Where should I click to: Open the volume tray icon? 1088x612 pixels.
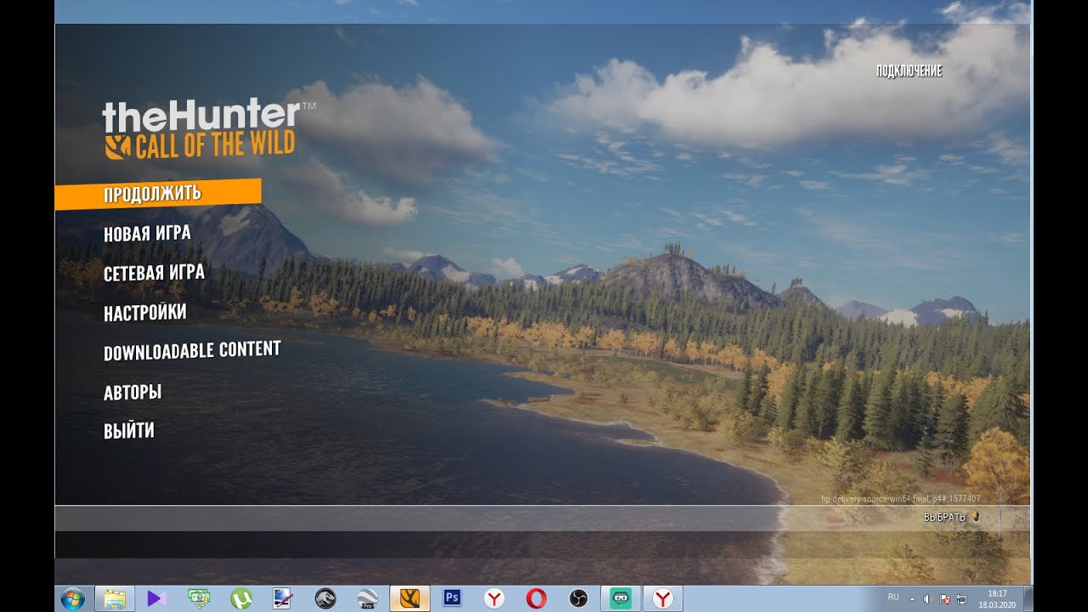point(928,598)
